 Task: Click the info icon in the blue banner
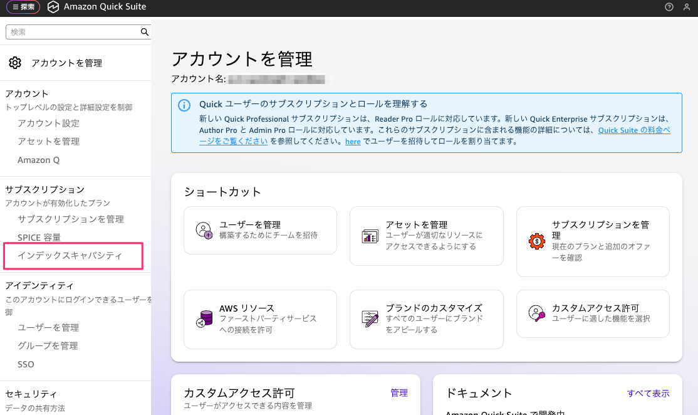[x=184, y=105]
